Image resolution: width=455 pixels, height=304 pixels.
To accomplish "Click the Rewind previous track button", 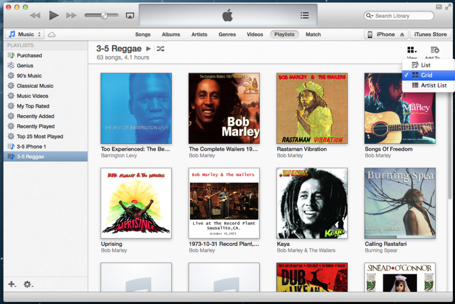I will tap(35, 16).
